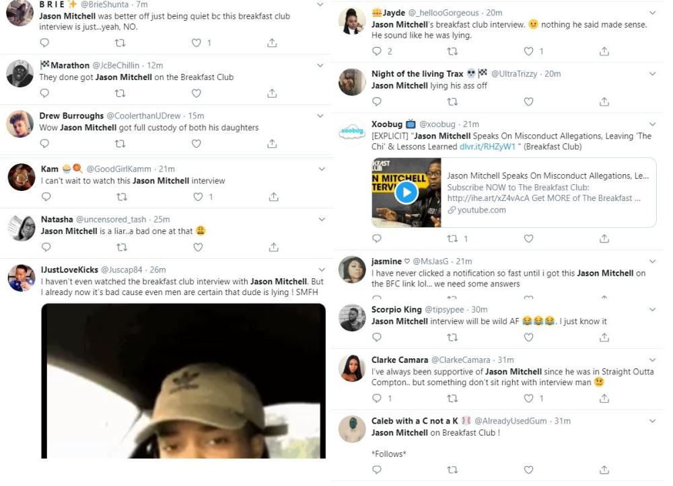Screen dimensions: 673x486
Task: Open the dlvr.it/RHZyW1 link
Action: 481,146
